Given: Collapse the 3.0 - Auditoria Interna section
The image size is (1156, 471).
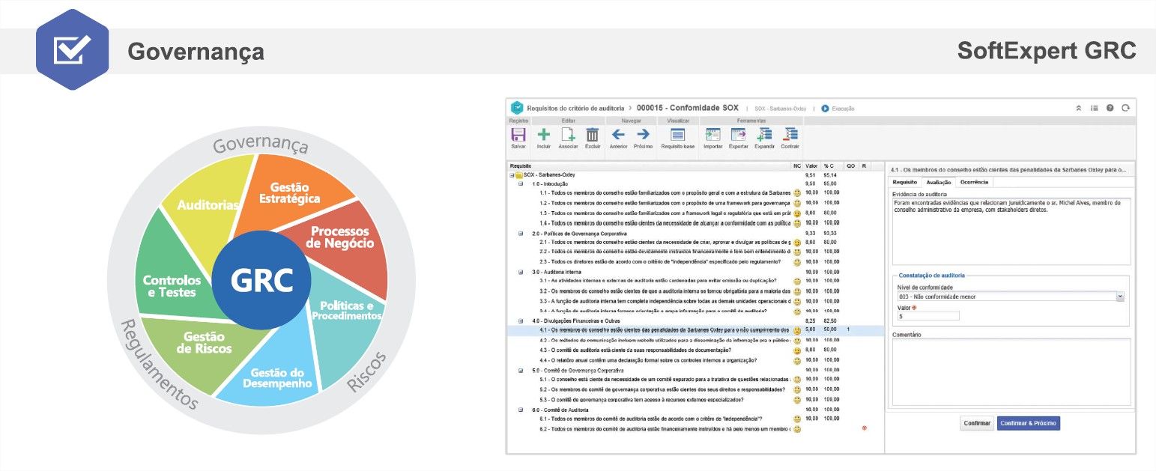Looking at the screenshot, I should pyautogui.click(x=521, y=272).
